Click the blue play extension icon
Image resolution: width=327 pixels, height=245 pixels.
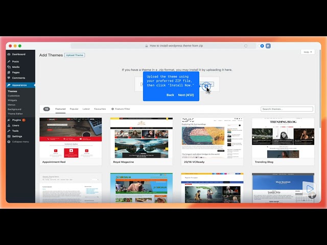pos(262,46)
